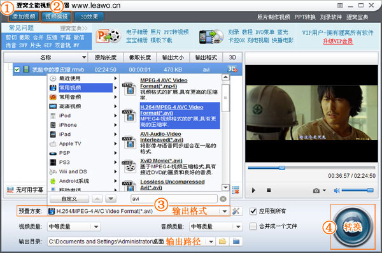
Task: Expand the PS3 category
Action: coord(83,163)
